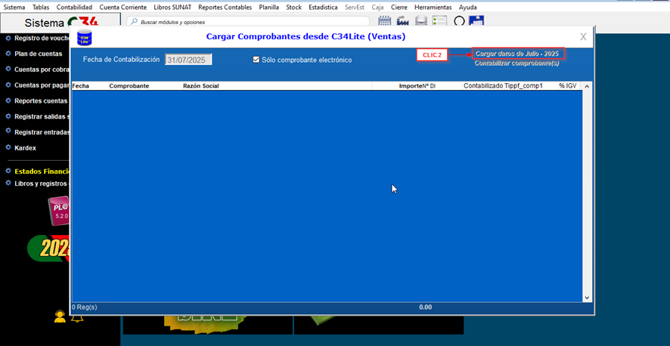Viewport: 670px width, 346px height.
Task: Open the Contabilidad menu
Action: point(74,7)
